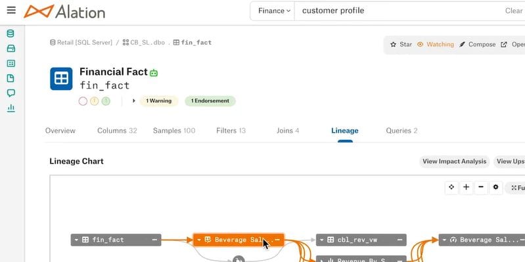This screenshot has width=525, height=262.
Task: Recenter the lineage chart view
Action: point(451,187)
